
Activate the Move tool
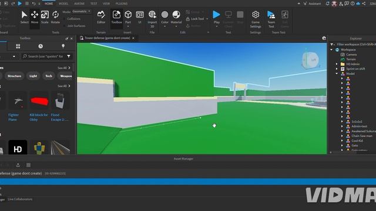pos(35,17)
